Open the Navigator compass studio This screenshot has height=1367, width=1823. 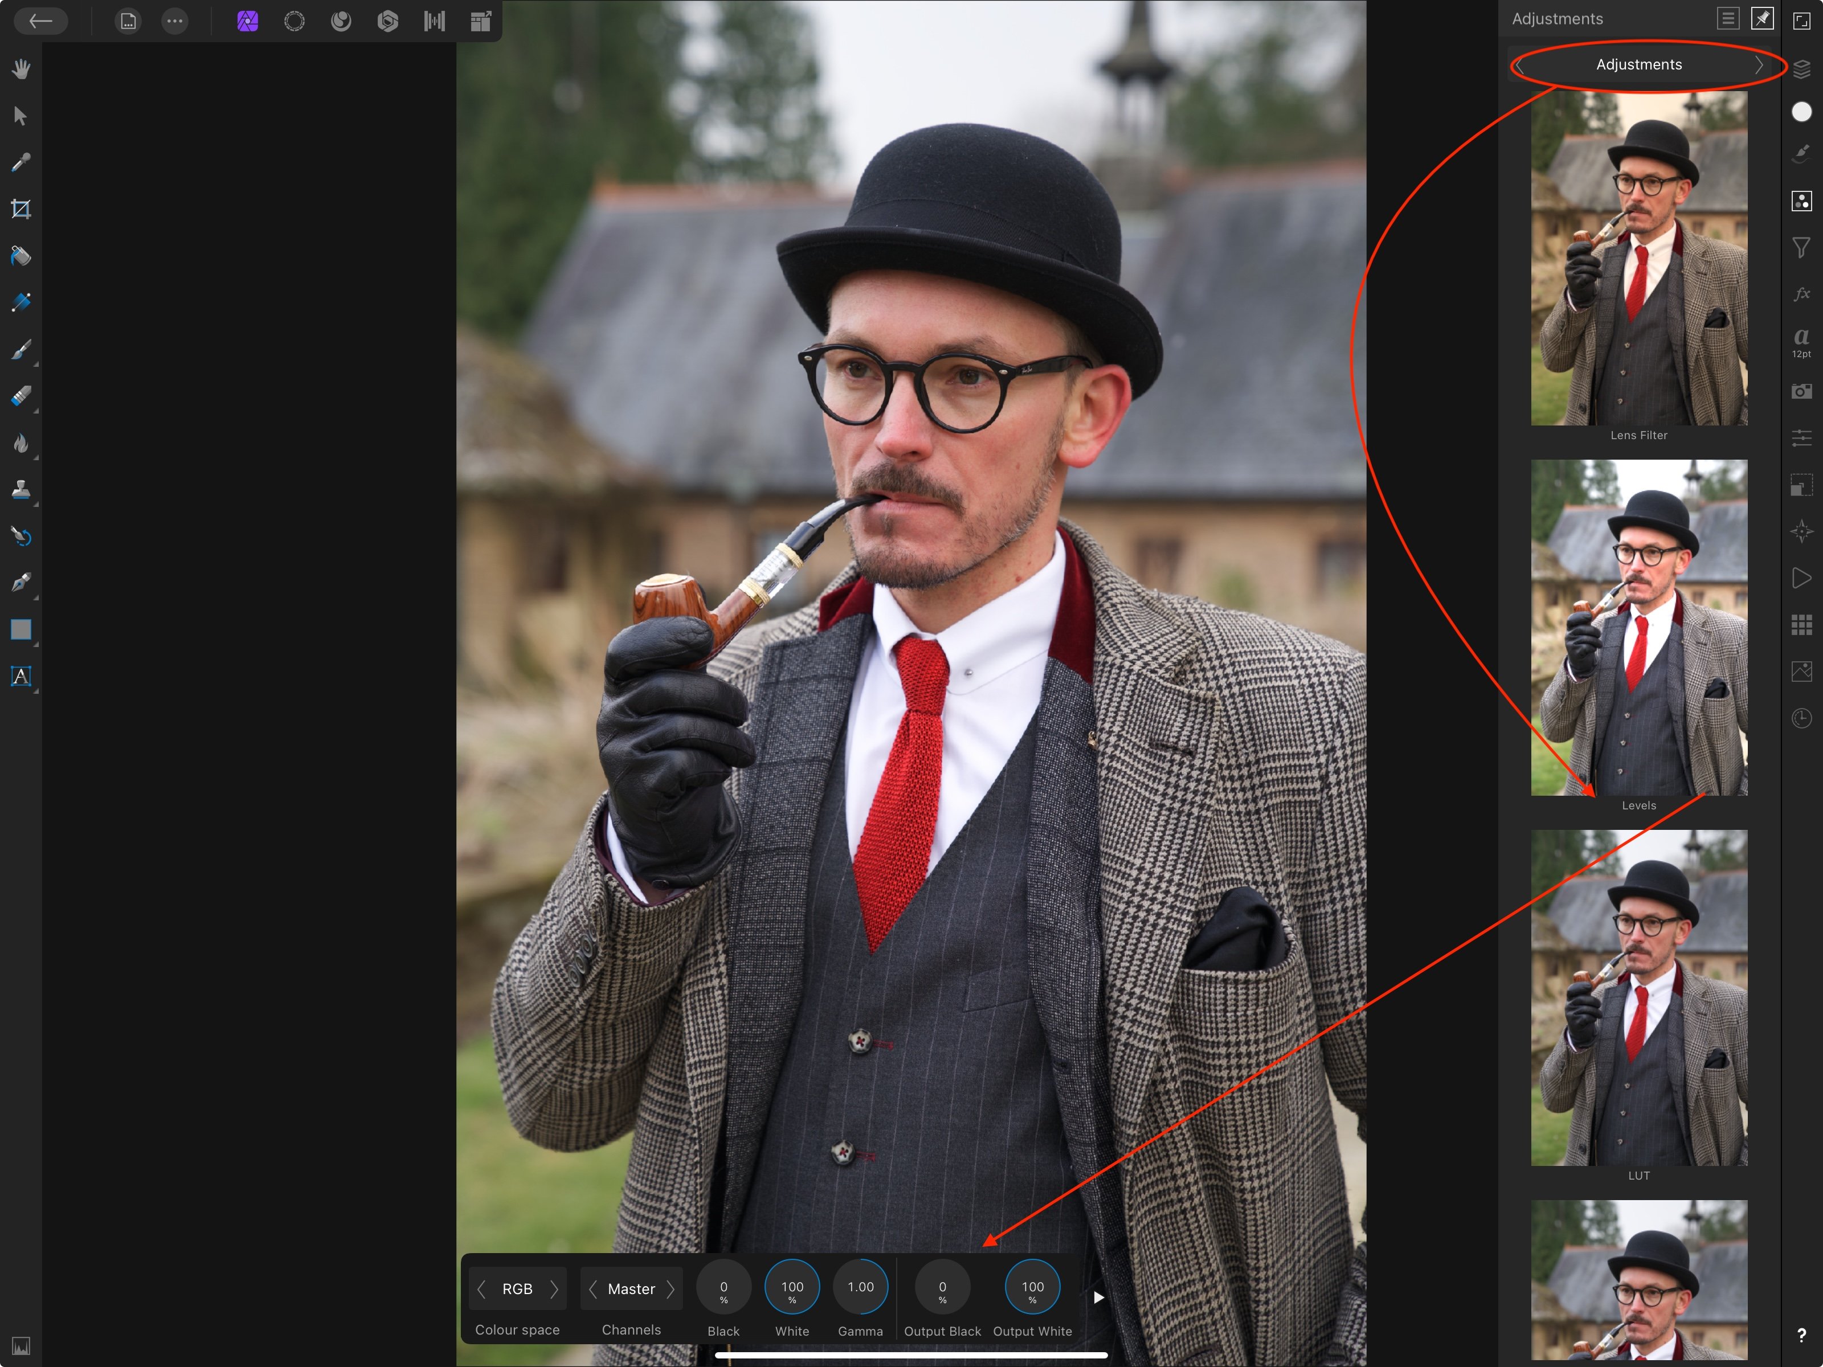(1801, 531)
